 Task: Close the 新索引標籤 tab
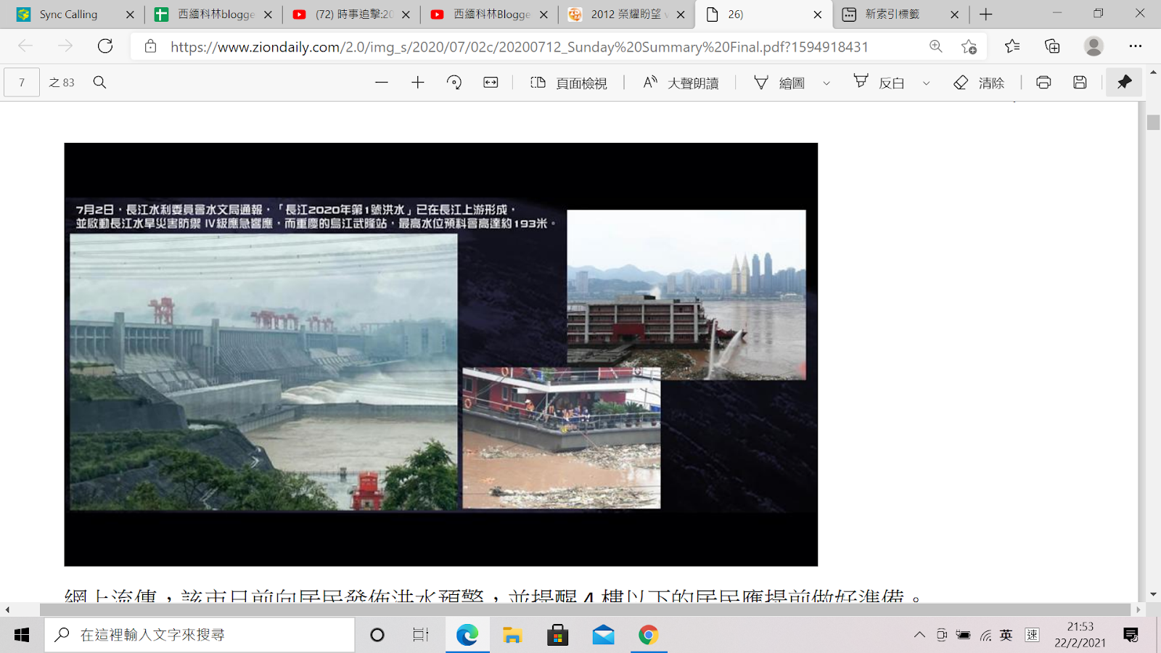955,15
